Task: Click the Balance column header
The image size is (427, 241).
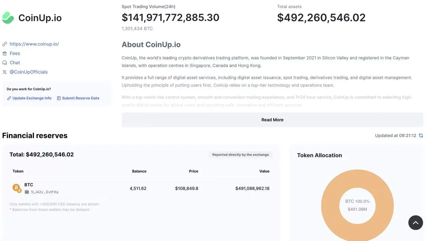Action: (139, 171)
